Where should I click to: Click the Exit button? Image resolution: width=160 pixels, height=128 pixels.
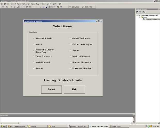pos(74,89)
